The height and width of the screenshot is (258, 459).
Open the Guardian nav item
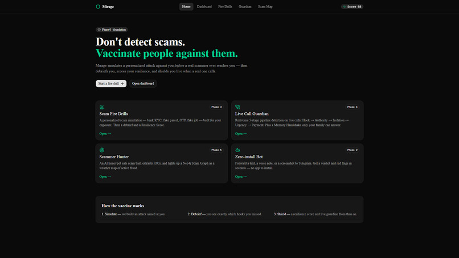pos(245,6)
